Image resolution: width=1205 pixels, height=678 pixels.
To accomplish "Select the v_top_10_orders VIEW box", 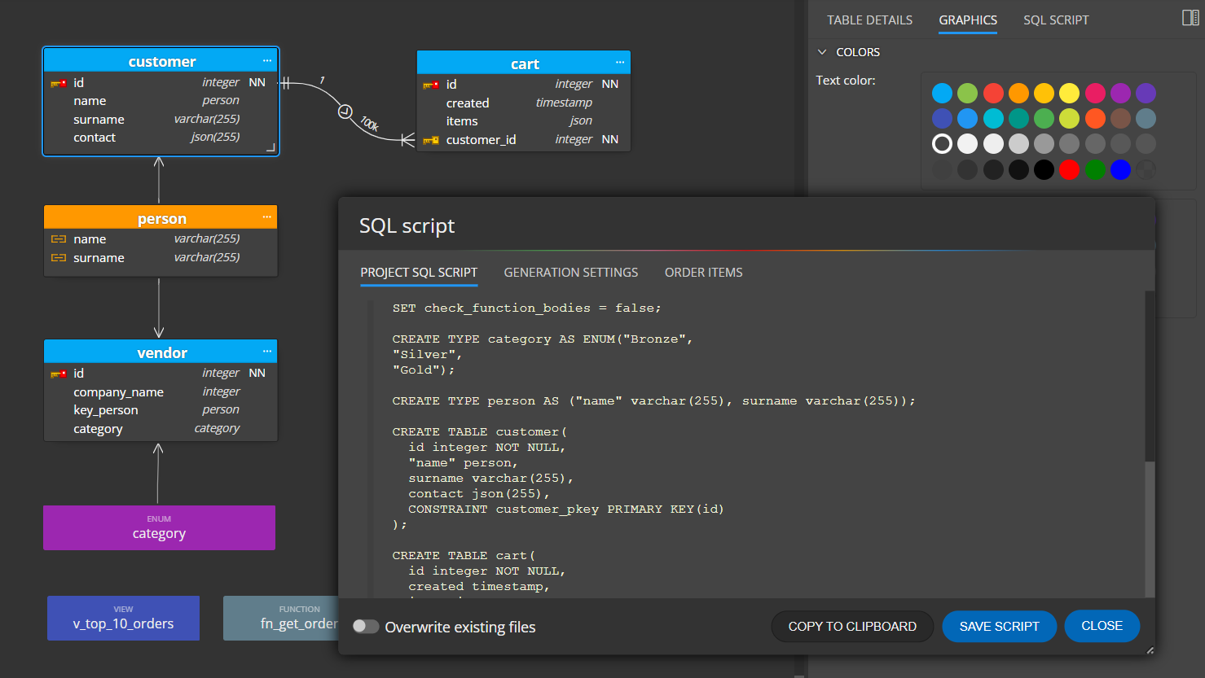I will [x=123, y=618].
